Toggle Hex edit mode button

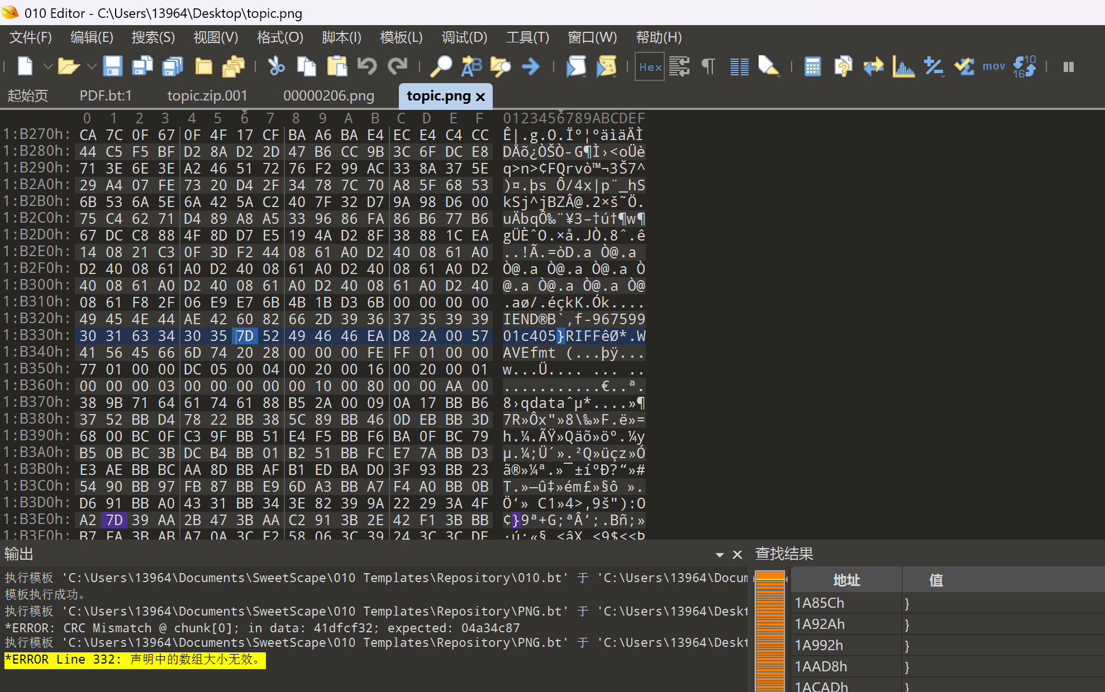point(650,66)
